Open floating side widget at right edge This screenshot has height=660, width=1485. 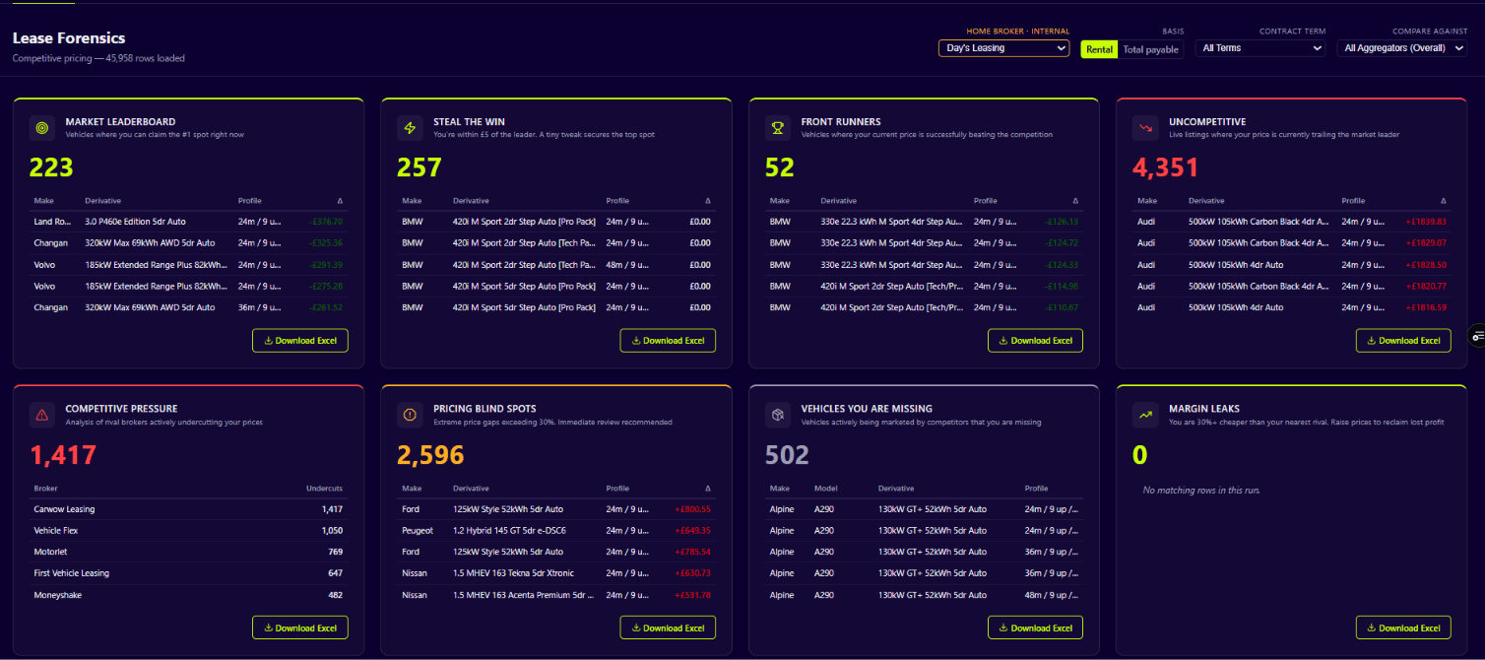(x=1477, y=337)
